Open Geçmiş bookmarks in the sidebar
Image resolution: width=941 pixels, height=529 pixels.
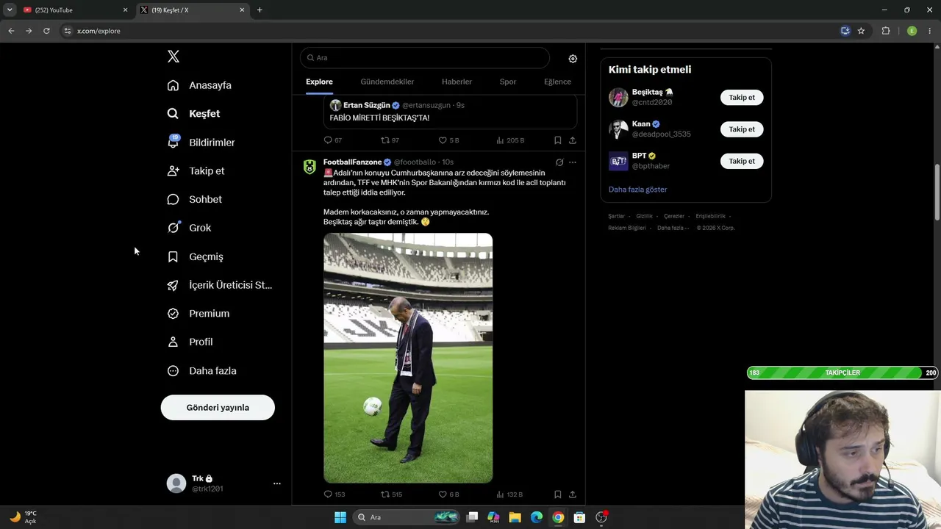coord(195,256)
